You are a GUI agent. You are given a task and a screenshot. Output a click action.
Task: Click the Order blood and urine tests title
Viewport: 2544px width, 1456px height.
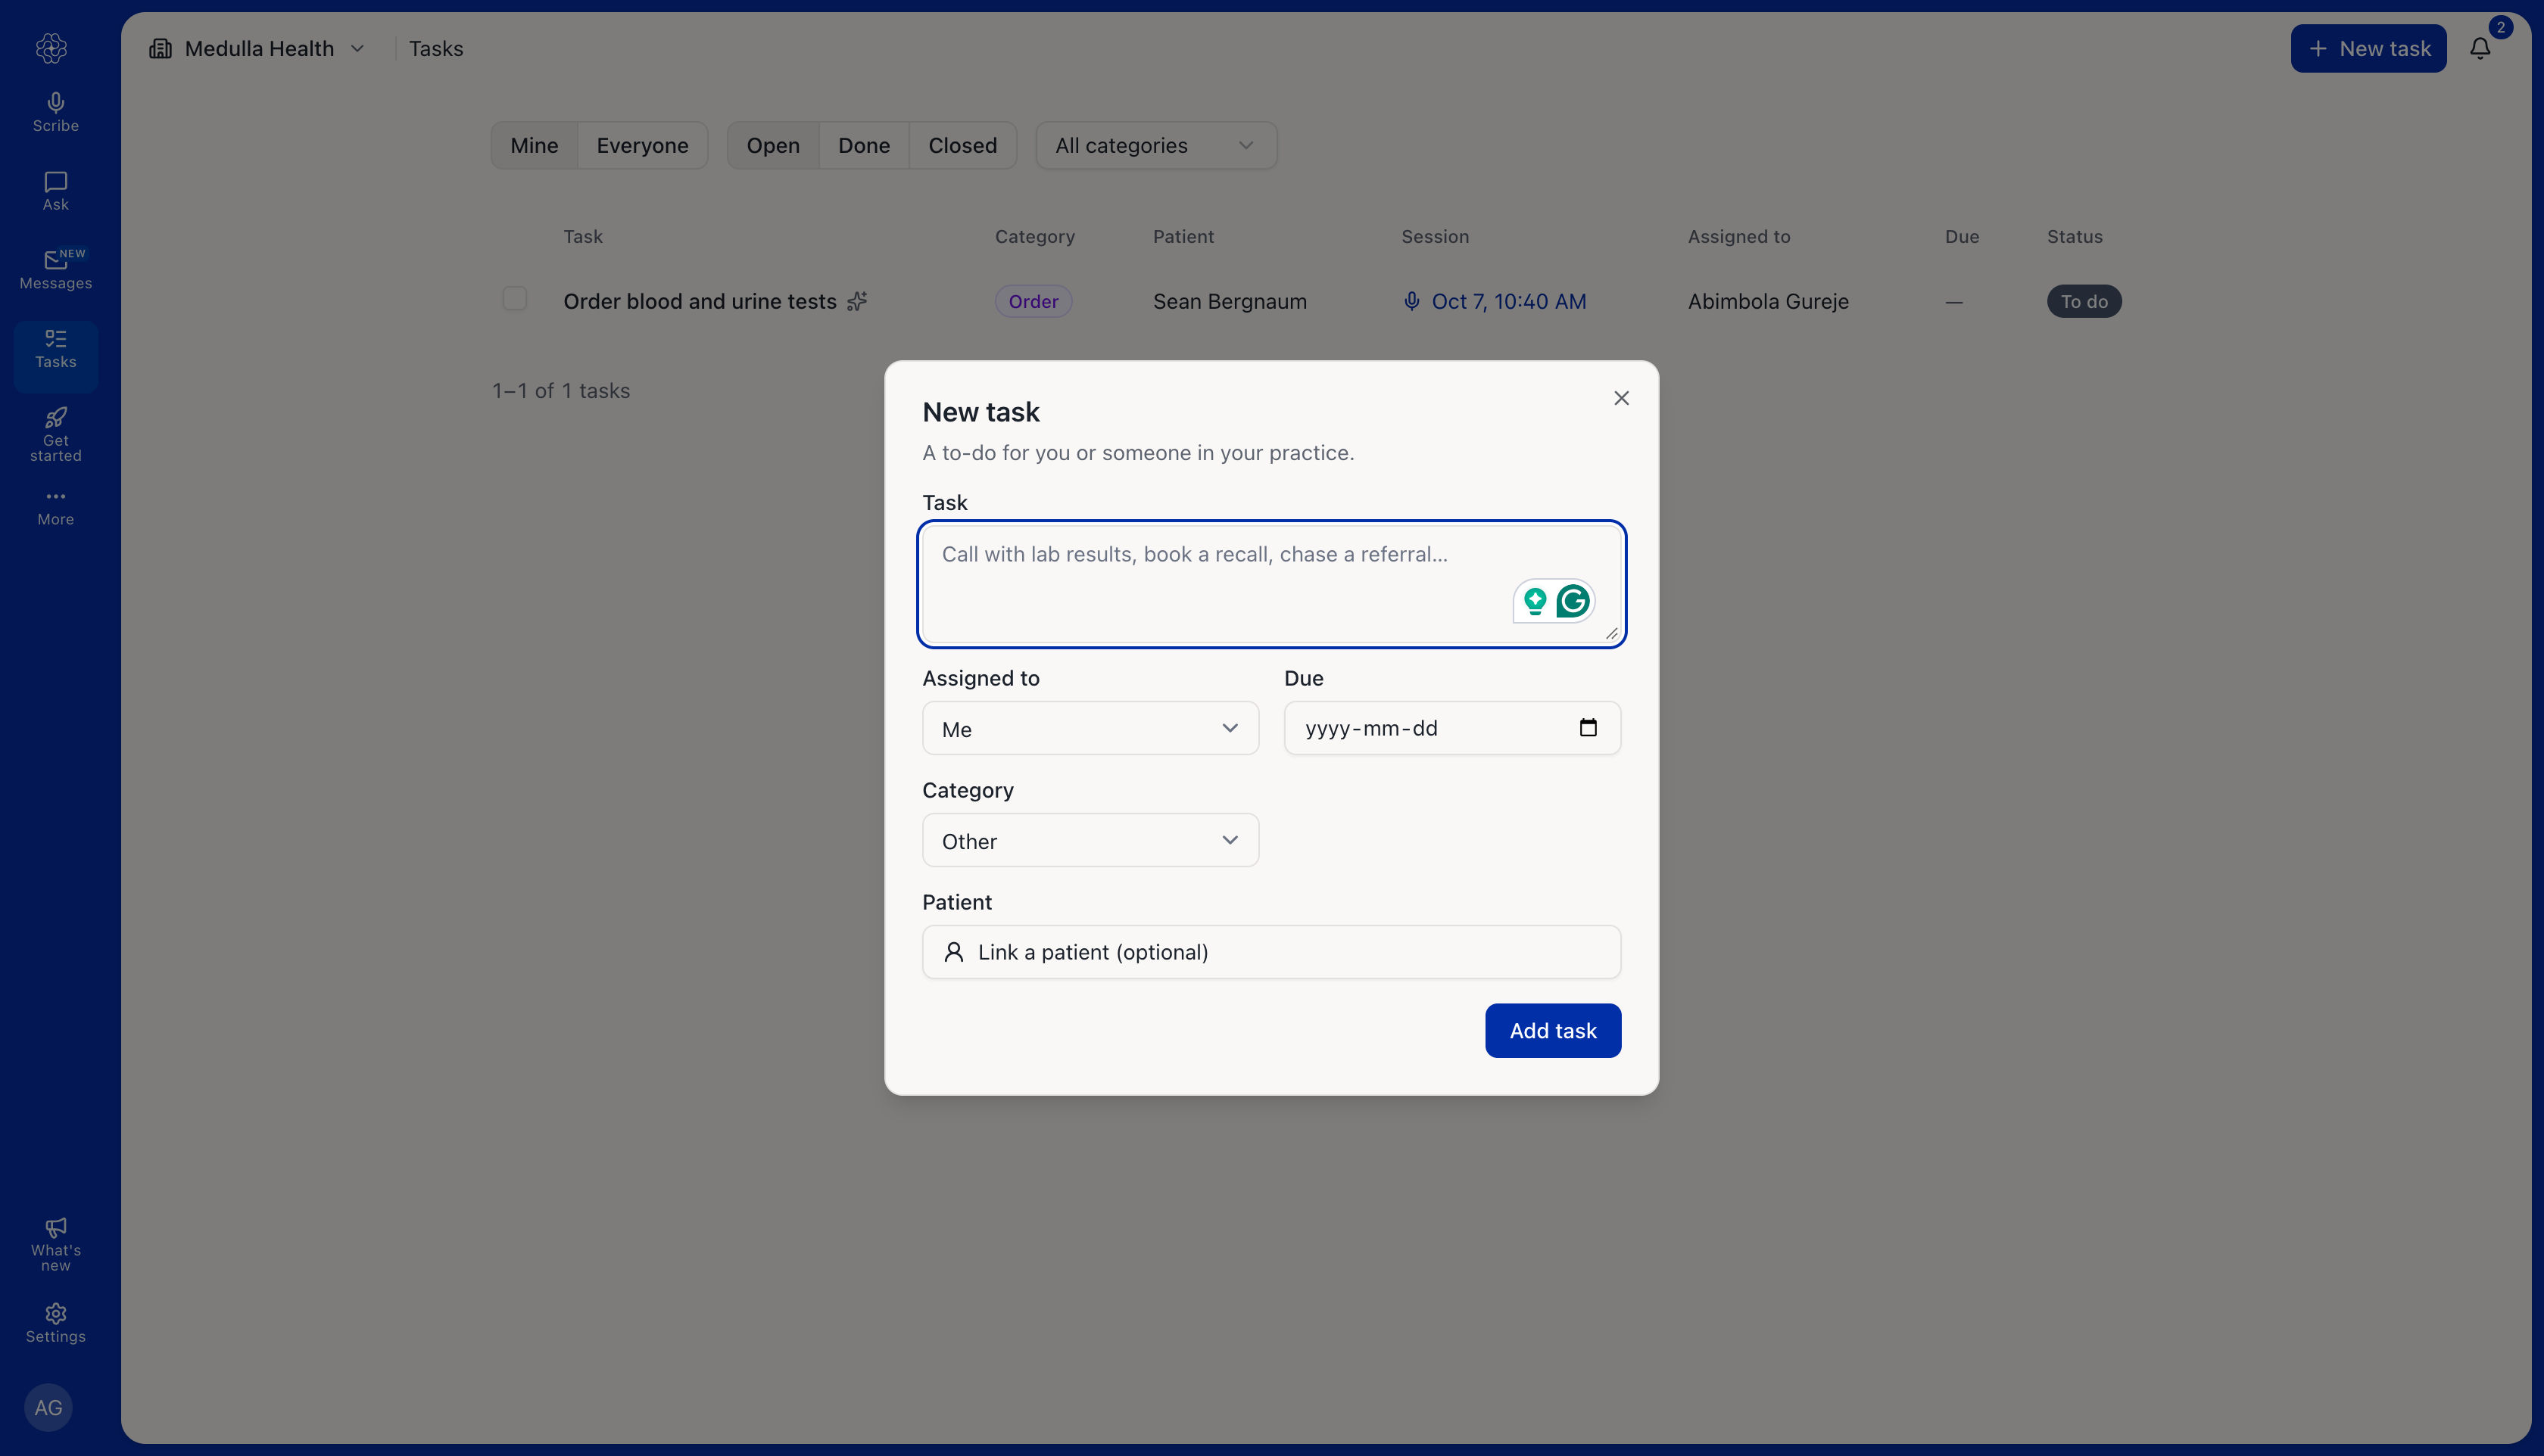click(700, 301)
